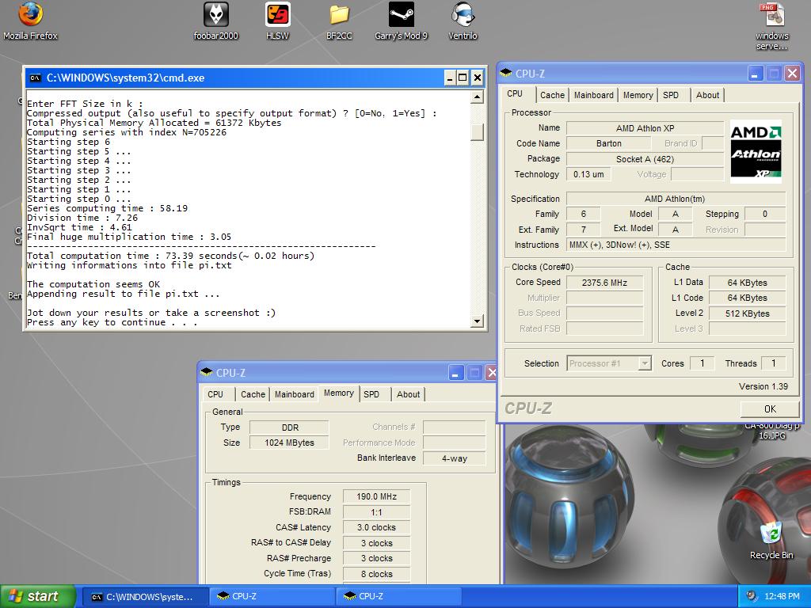Click the system tray icon beside the clock
811x608 pixels.
752,596
